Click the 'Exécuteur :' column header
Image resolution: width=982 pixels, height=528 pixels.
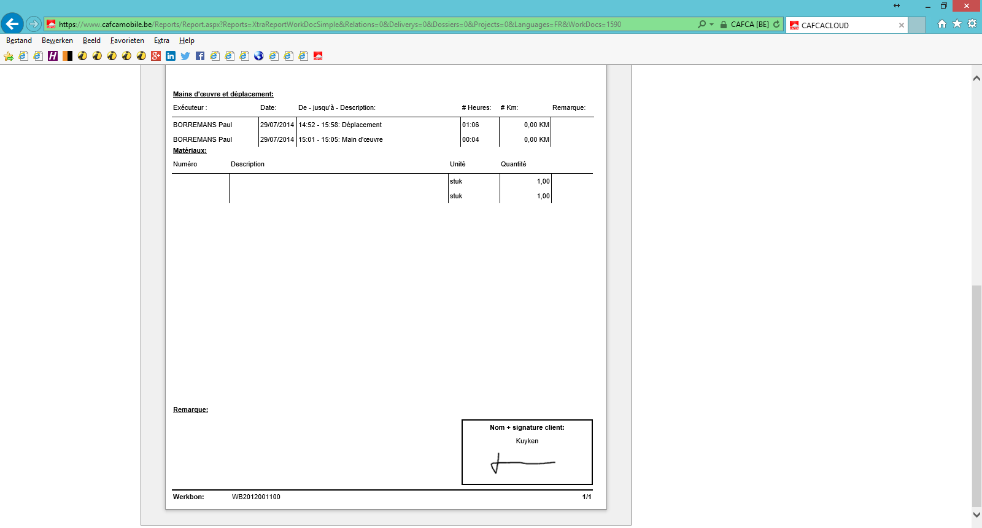coord(190,107)
